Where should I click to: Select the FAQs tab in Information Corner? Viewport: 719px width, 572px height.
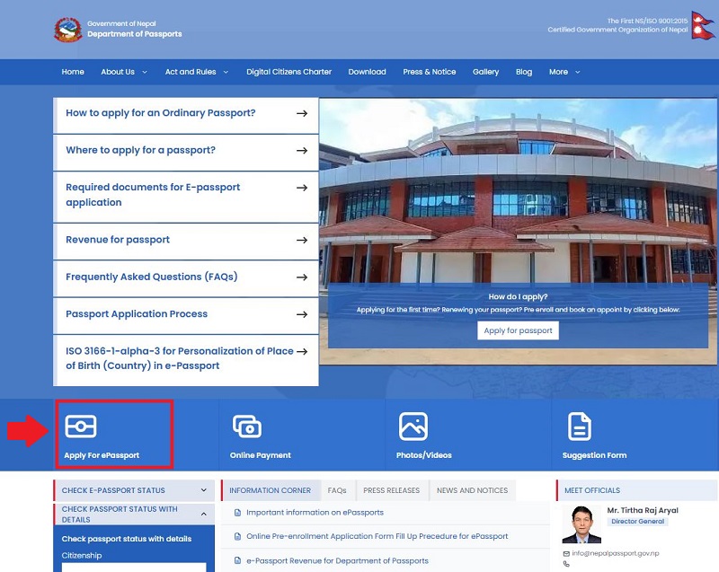[338, 490]
